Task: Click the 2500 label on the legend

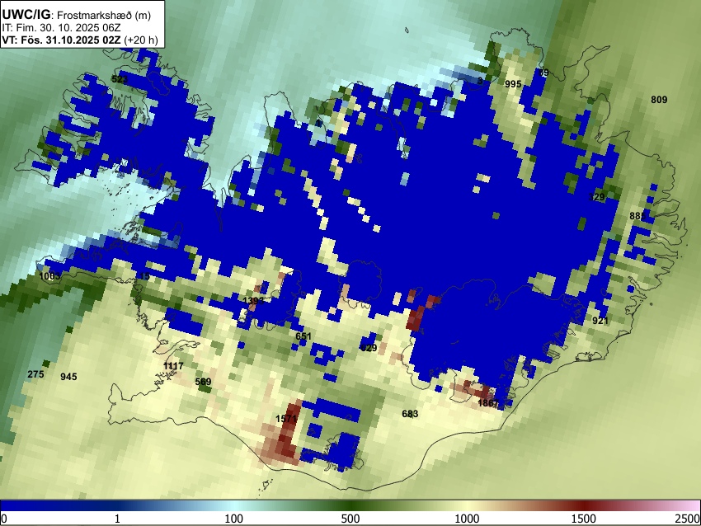Action: (689, 519)
